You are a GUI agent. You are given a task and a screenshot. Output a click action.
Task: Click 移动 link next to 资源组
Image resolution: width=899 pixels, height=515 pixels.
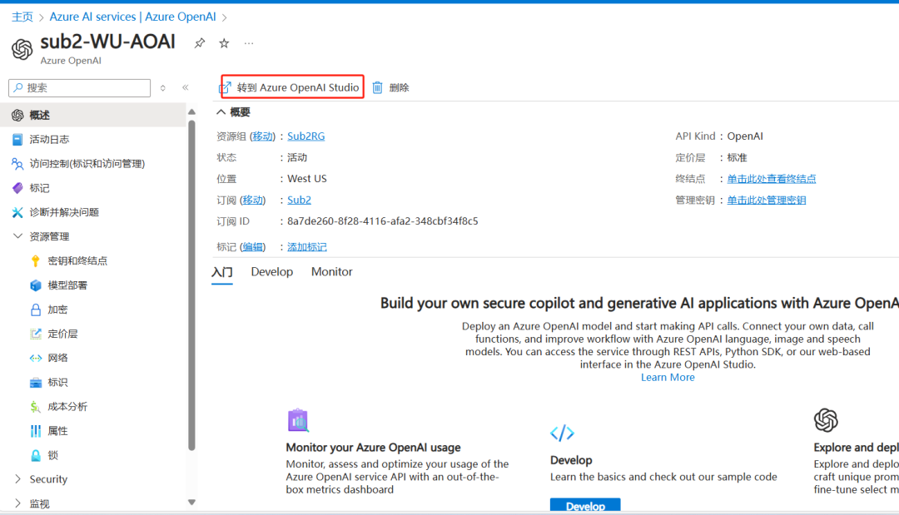(x=262, y=136)
